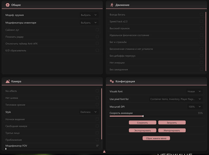Expand the Use pixel font for dropdown
This screenshot has width=209, height=155.
pyautogui.click(x=175, y=99)
